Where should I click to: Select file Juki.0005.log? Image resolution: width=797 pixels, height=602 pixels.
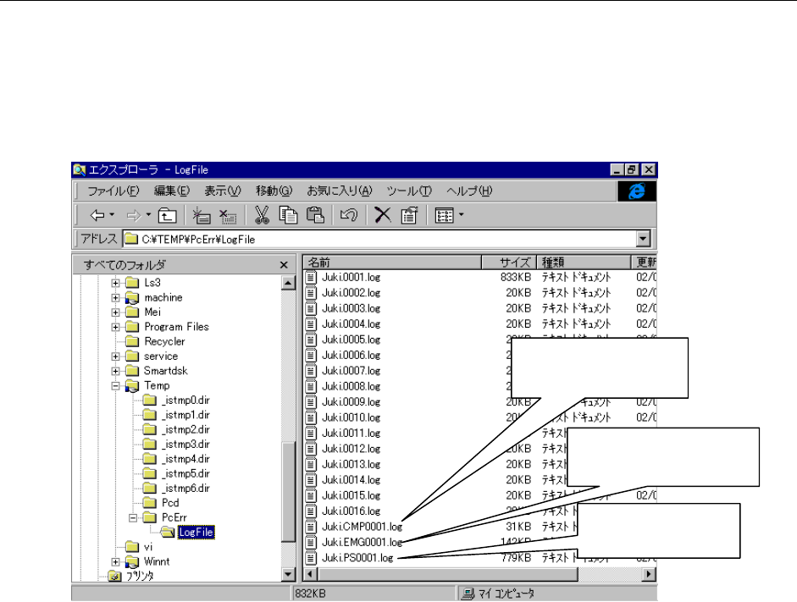coord(351,340)
